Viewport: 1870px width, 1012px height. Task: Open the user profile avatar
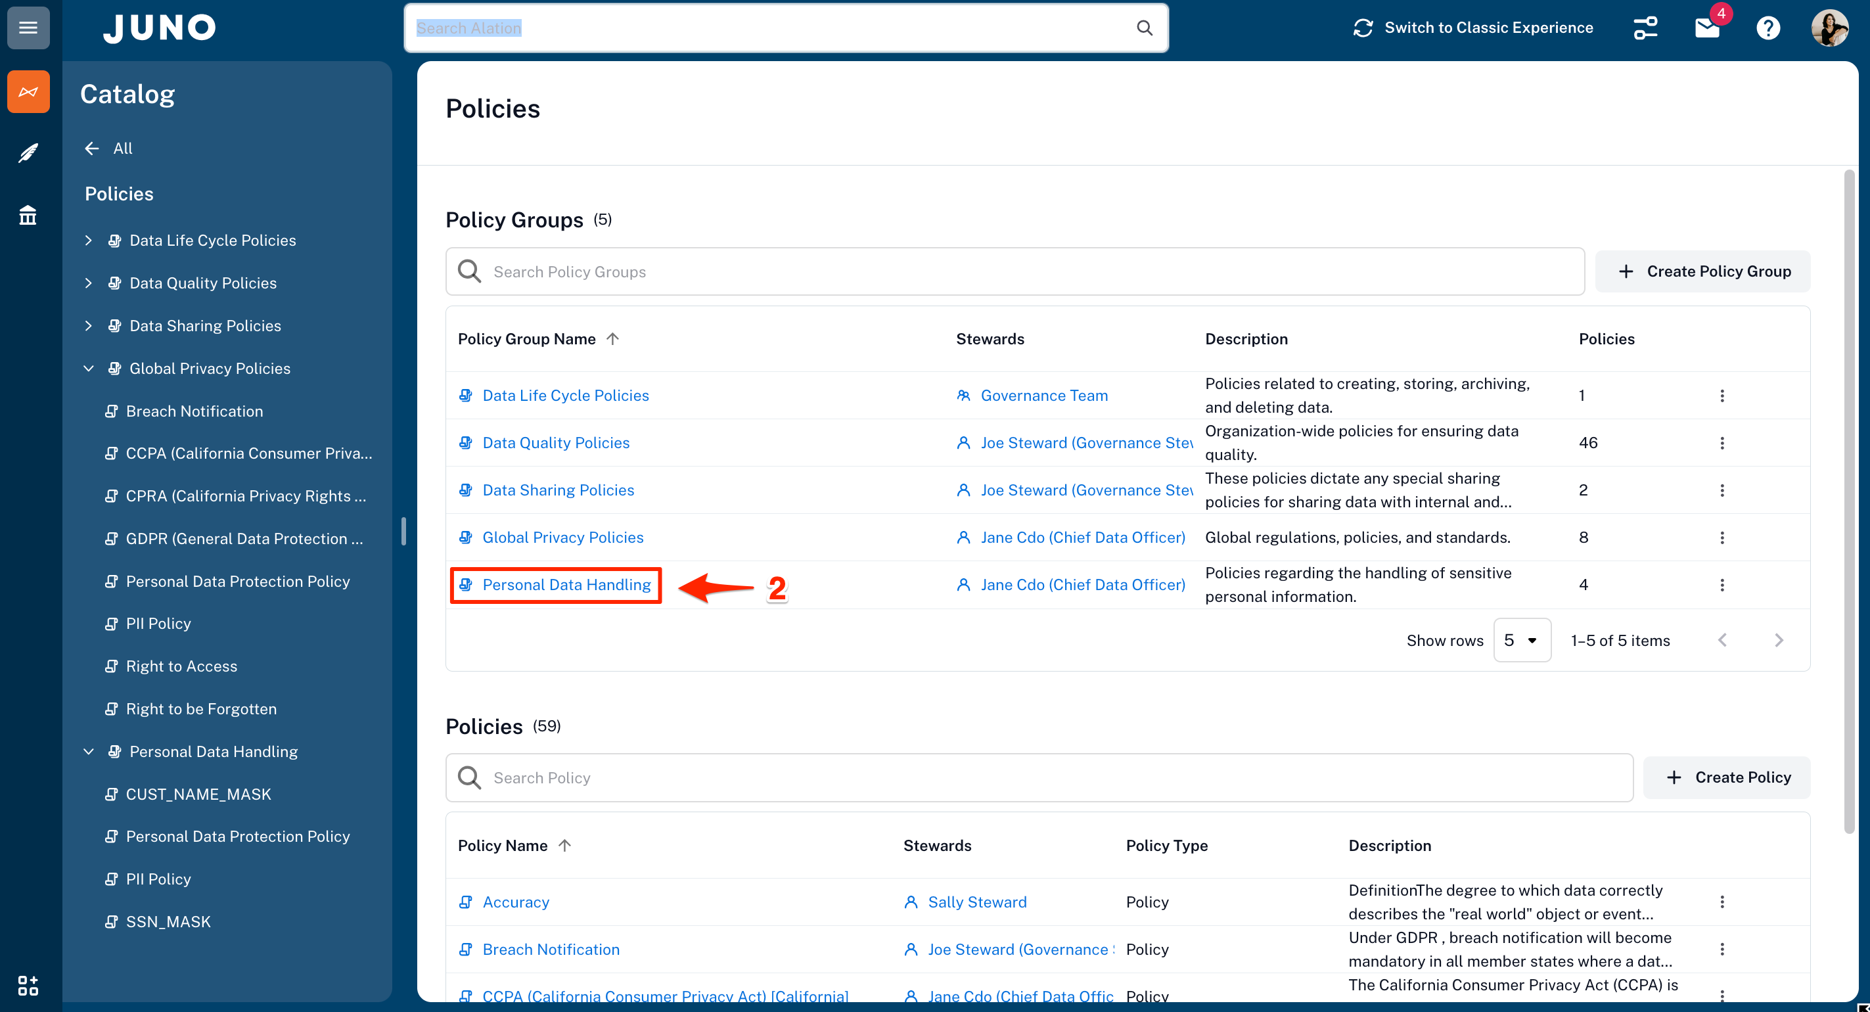coord(1829,28)
